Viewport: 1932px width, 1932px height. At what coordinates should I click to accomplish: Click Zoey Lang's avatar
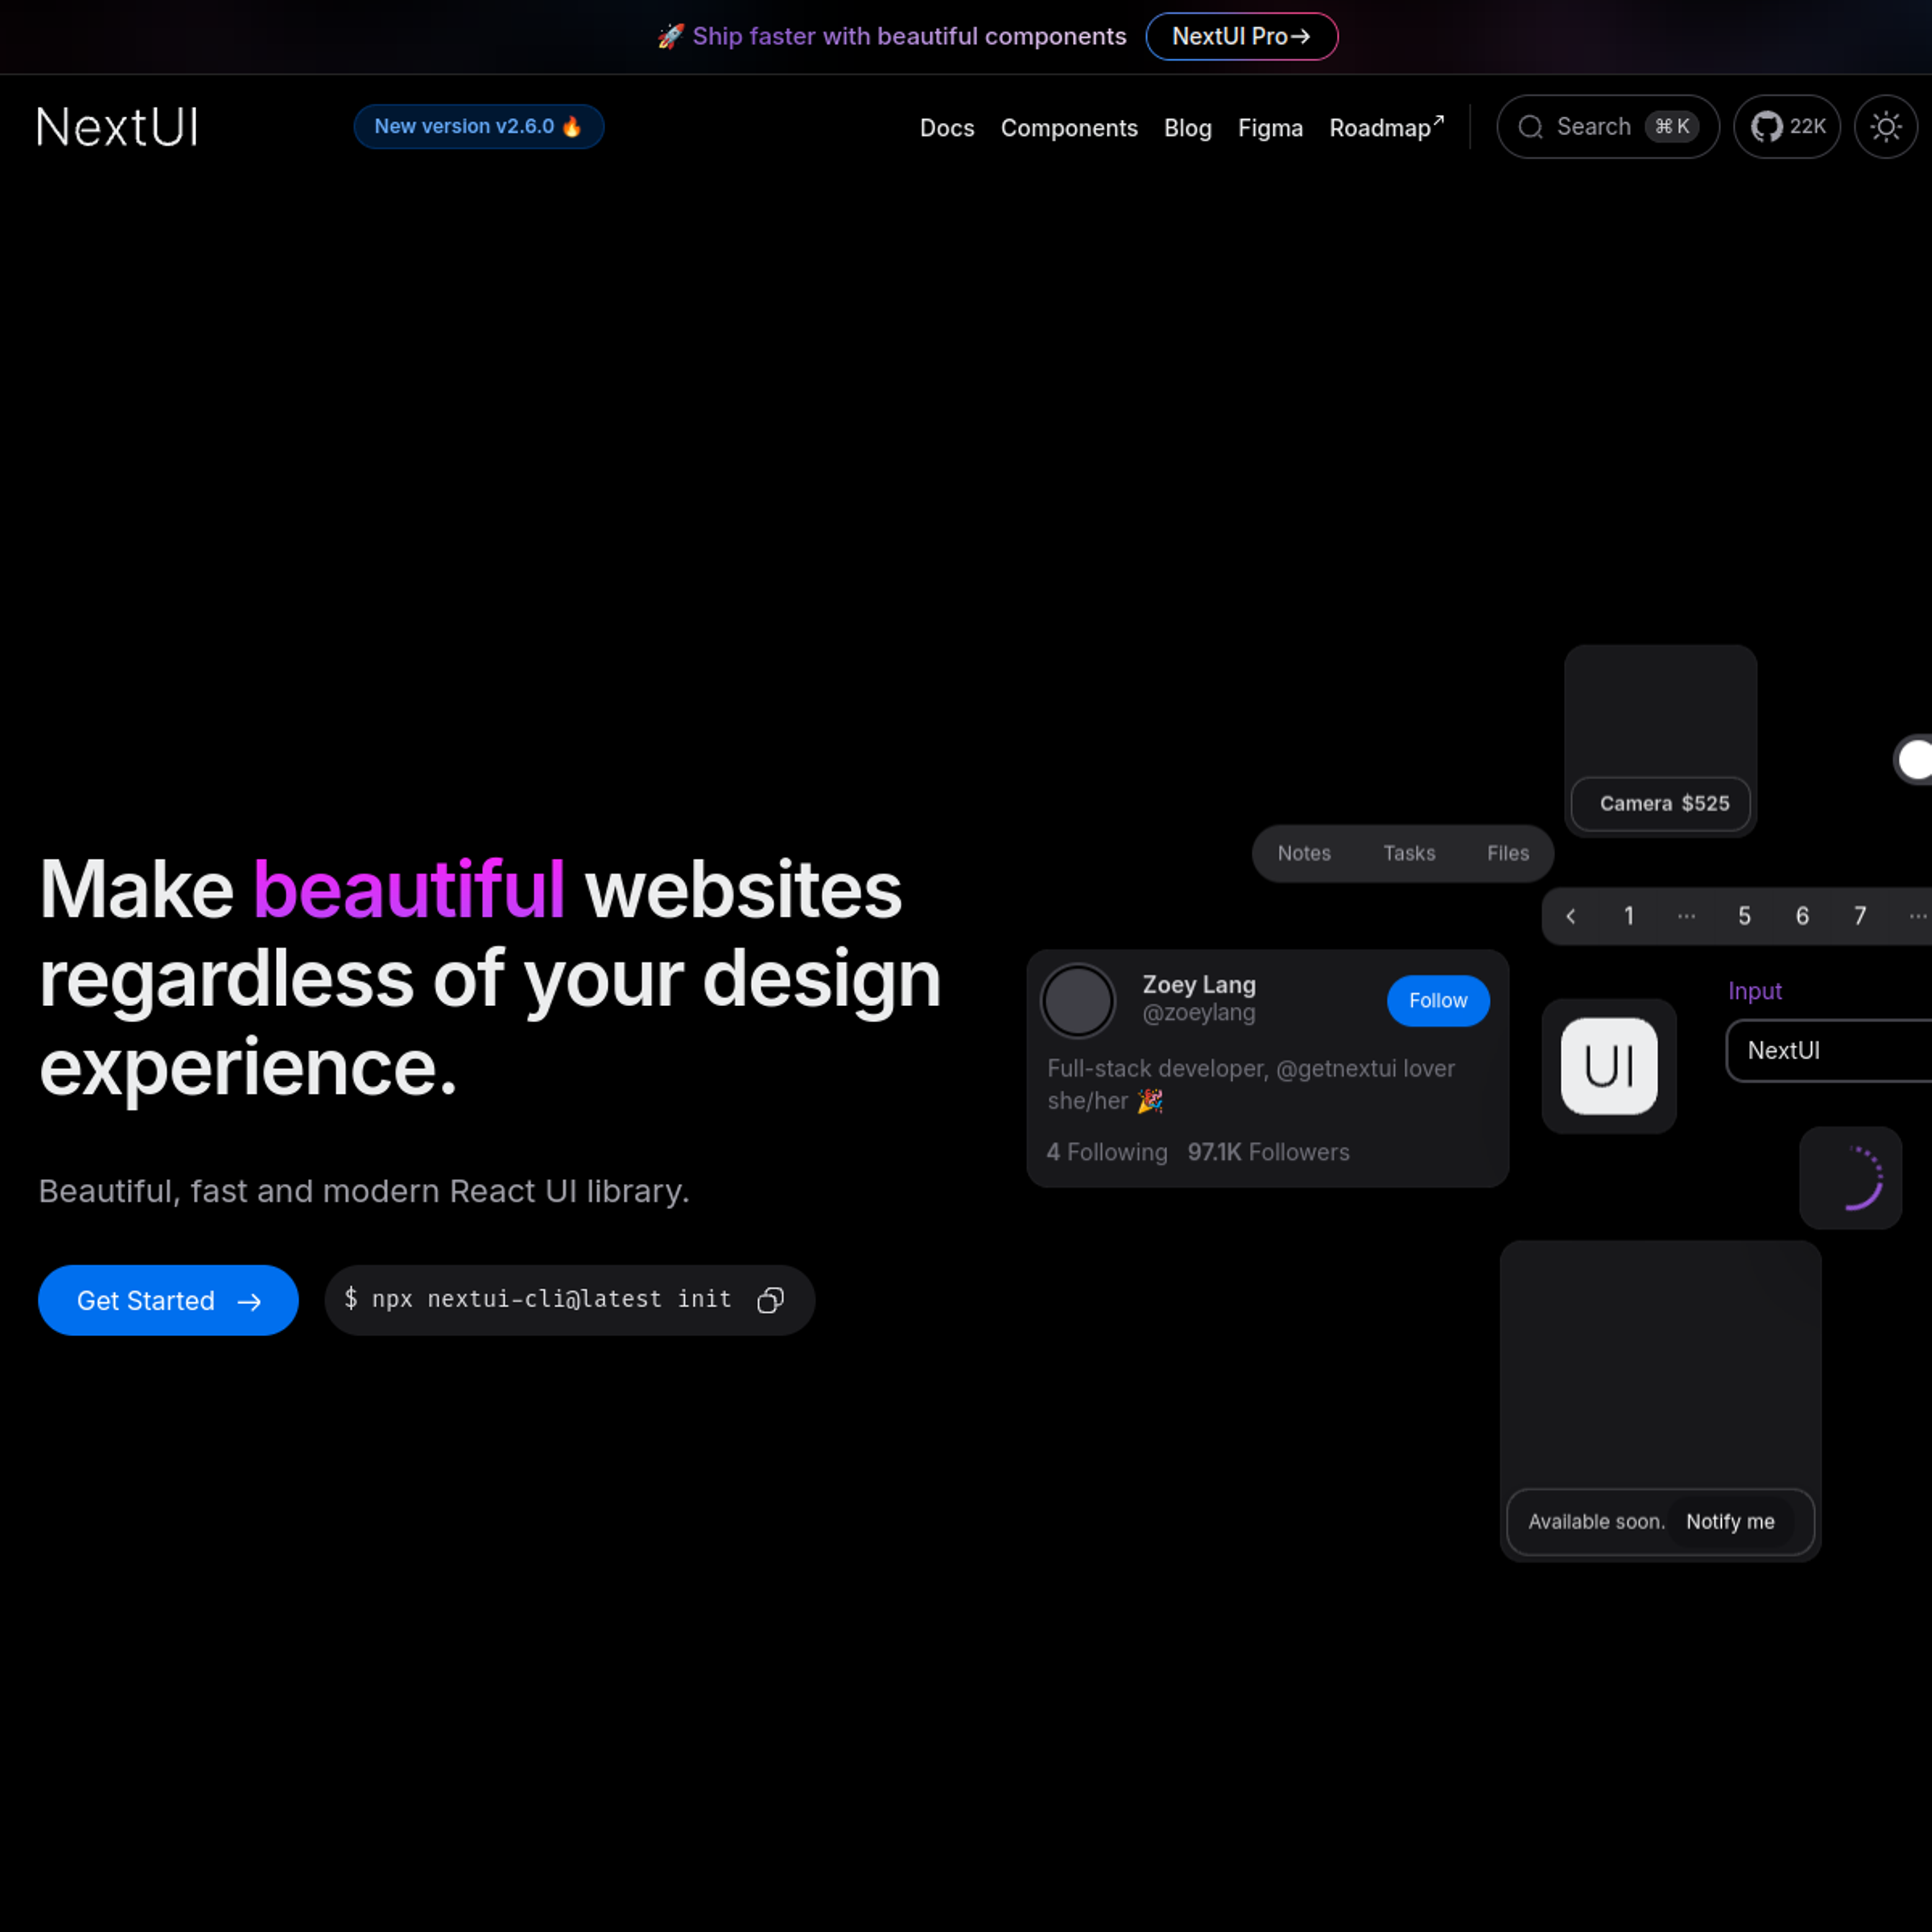pyautogui.click(x=1078, y=1001)
